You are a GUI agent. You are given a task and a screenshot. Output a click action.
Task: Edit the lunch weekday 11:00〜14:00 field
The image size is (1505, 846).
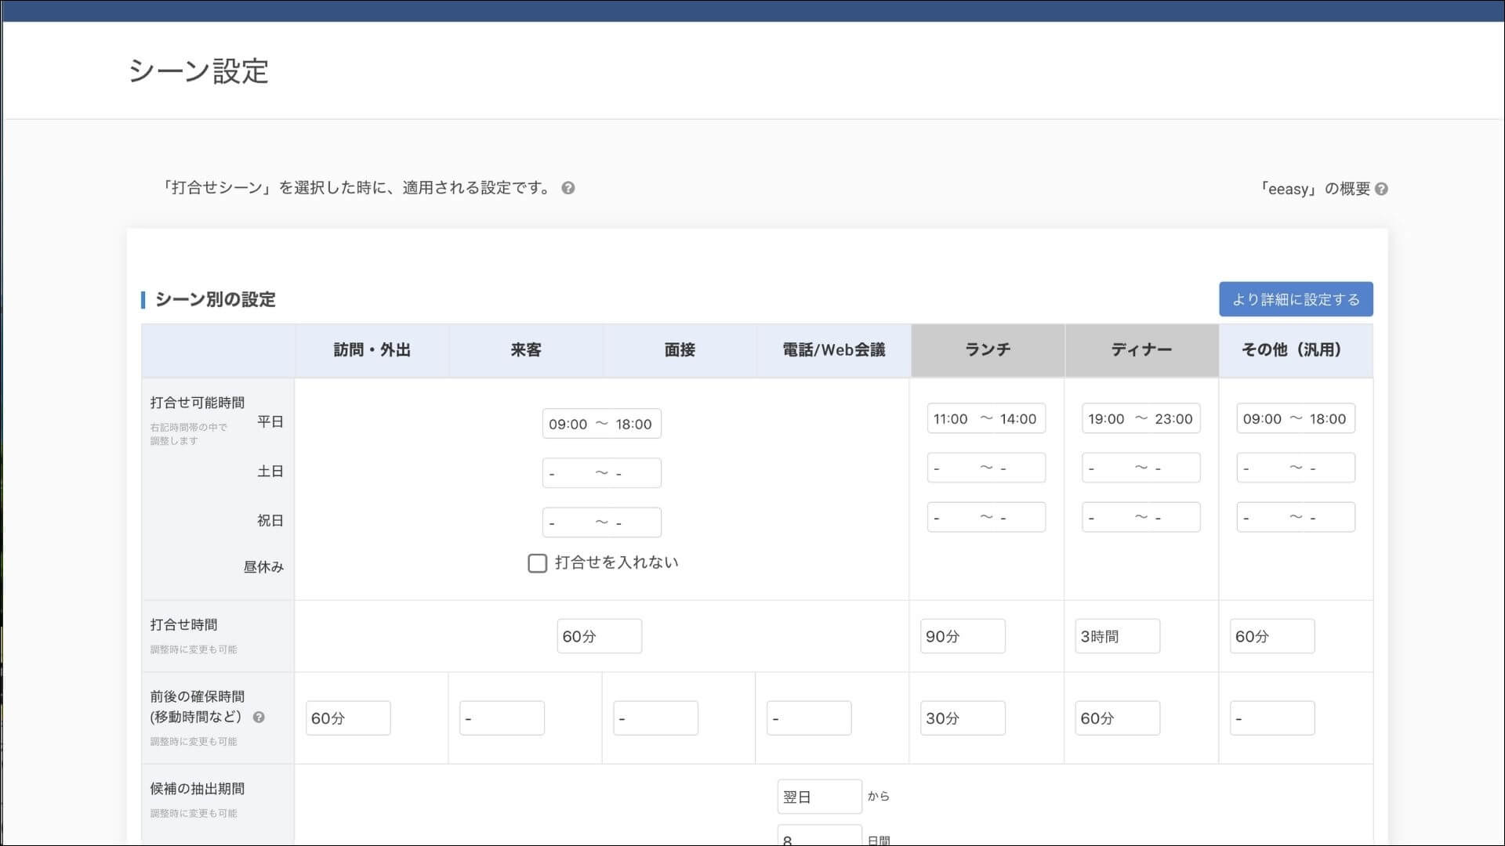986,418
